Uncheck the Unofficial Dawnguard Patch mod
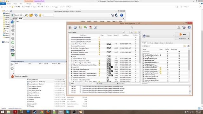Viewport: 203px width, 114px height. (72, 48)
